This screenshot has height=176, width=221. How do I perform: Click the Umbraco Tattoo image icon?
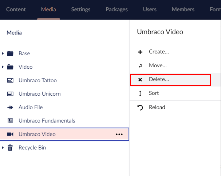click(10, 80)
